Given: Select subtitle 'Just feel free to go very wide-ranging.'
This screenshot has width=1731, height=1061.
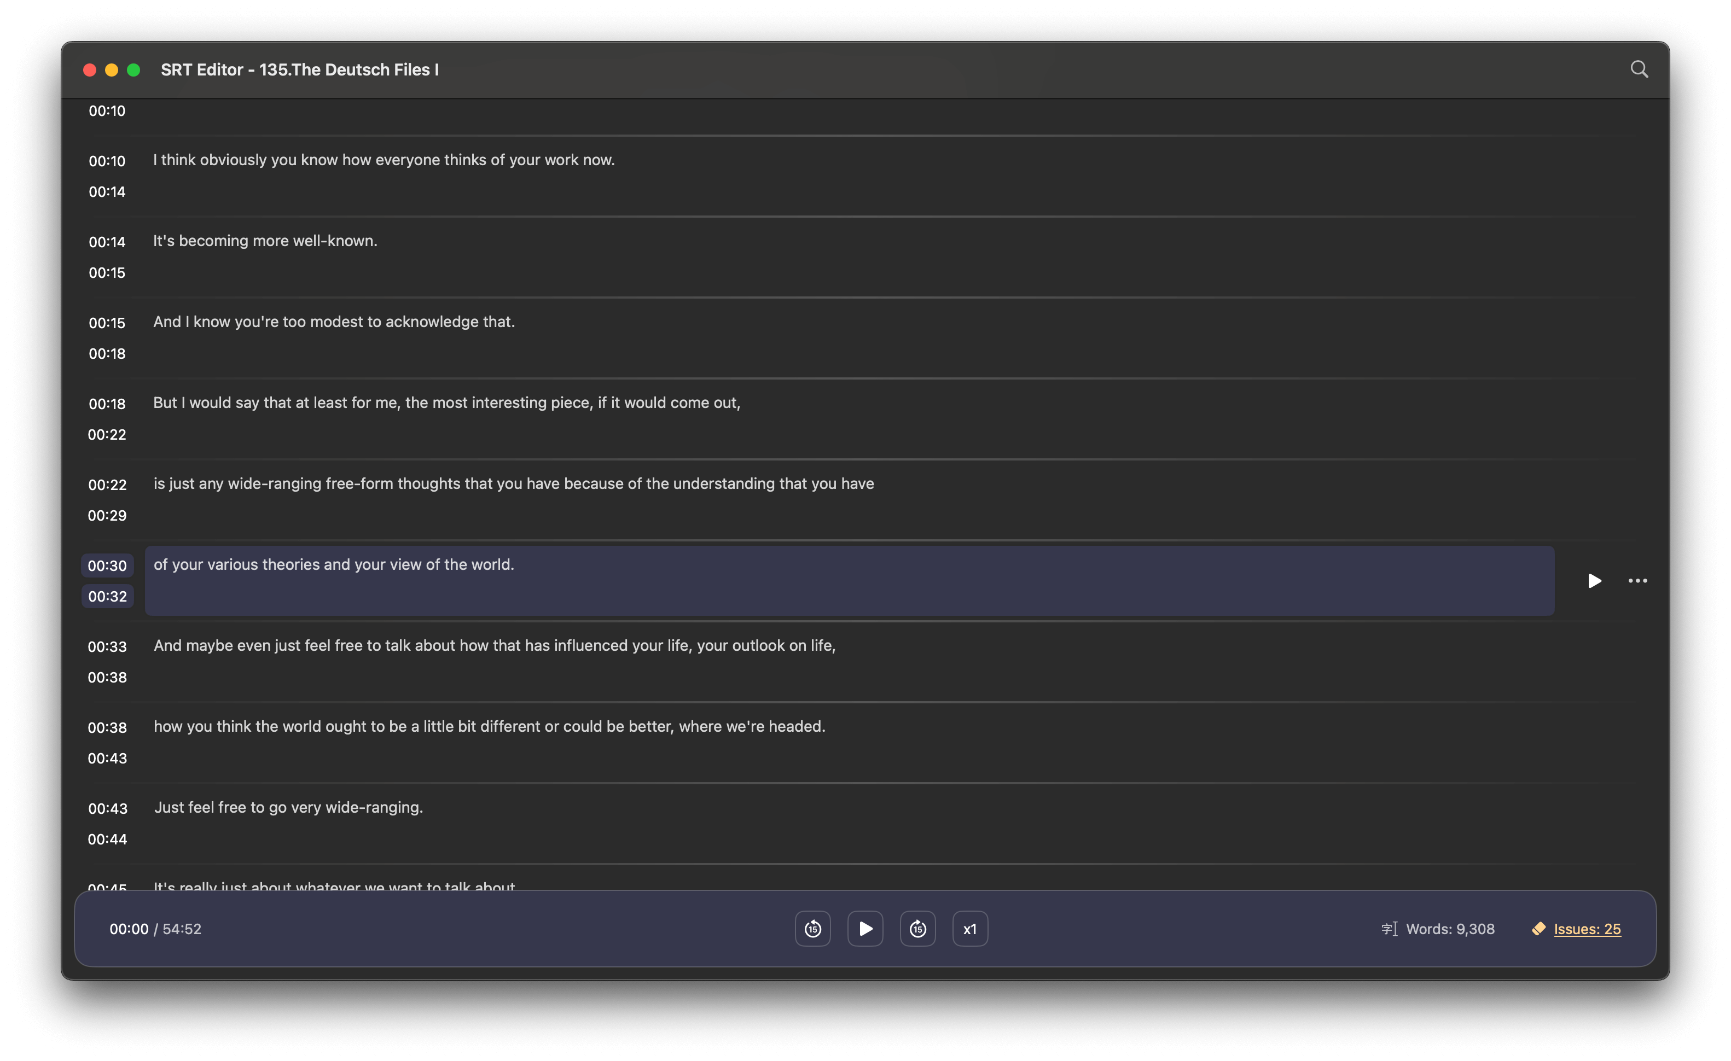Looking at the screenshot, I should point(288,807).
